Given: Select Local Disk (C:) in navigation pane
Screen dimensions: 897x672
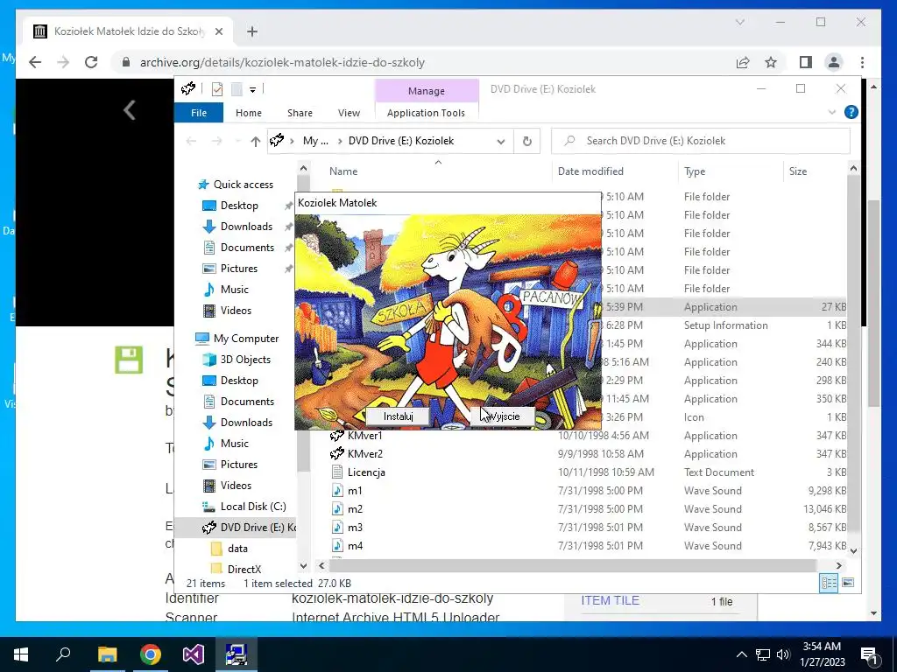Looking at the screenshot, I should 253,507.
